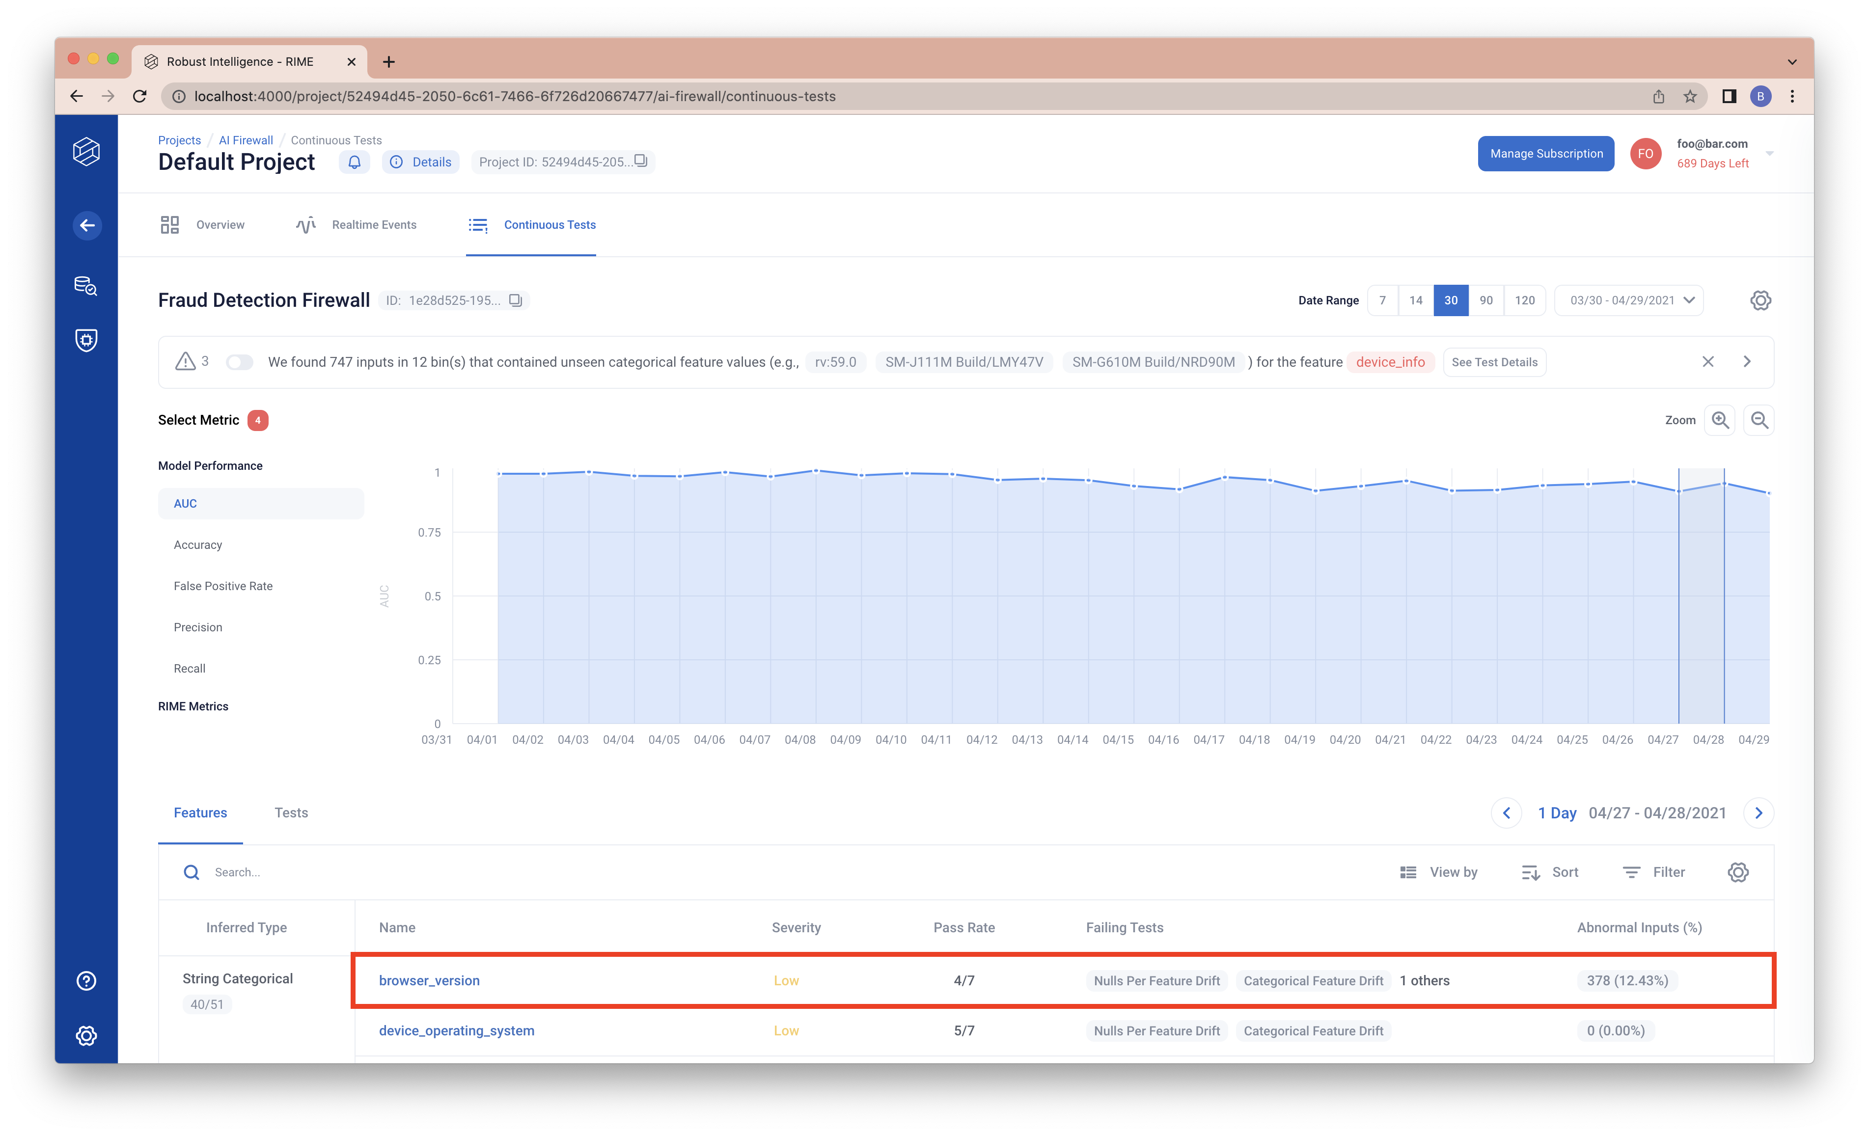1869x1136 pixels.
Task: Open the data search icon in sidebar
Action: pos(86,286)
